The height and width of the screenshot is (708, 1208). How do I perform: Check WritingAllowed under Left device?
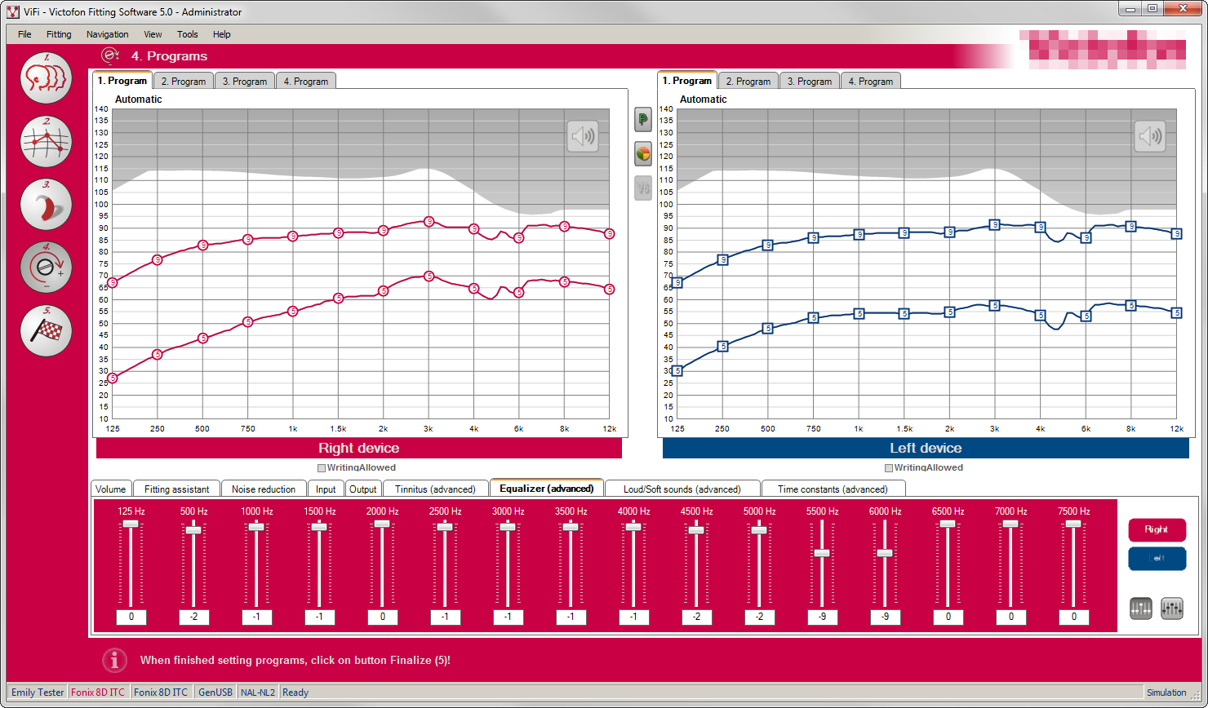coord(889,468)
